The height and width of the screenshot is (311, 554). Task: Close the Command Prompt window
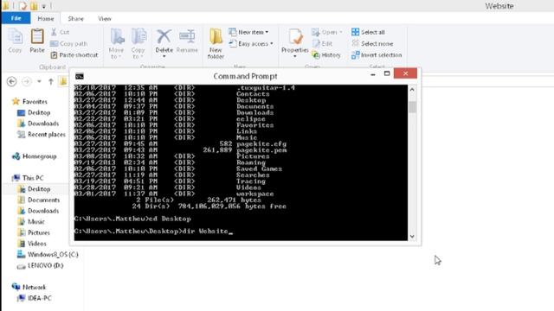pos(405,73)
